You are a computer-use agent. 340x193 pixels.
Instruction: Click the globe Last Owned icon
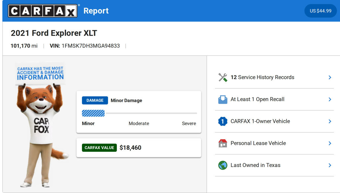(223, 165)
